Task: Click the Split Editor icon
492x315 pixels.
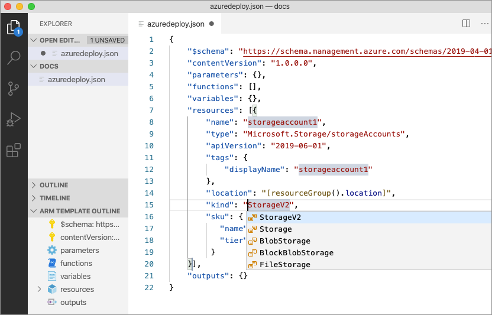Action: [x=466, y=24]
